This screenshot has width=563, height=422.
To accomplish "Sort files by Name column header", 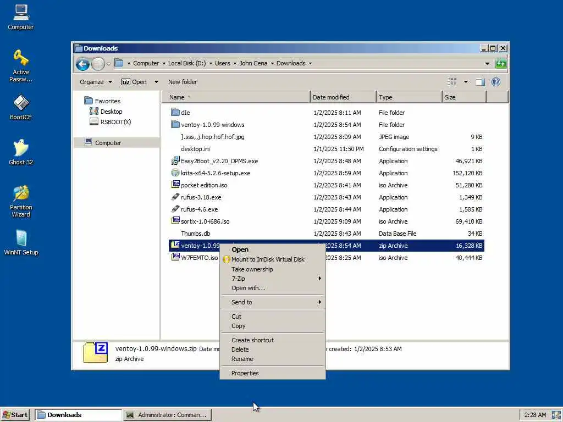I will click(235, 97).
